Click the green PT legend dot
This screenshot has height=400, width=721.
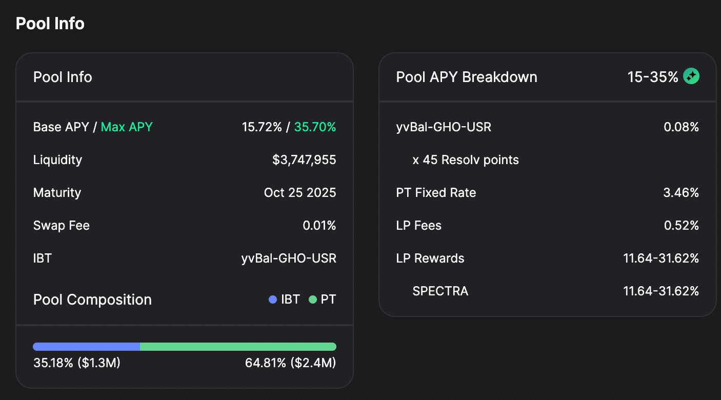(x=313, y=299)
